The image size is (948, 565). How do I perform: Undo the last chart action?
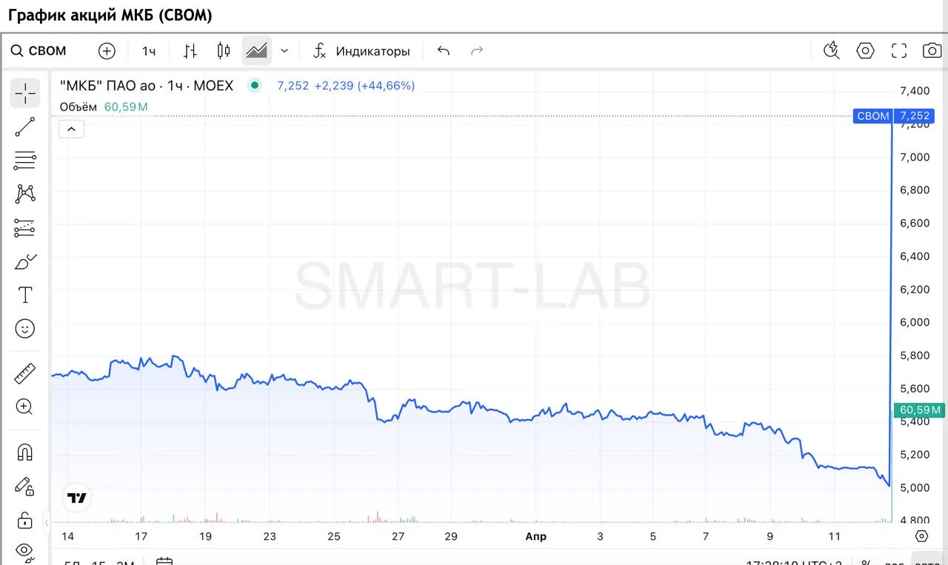click(444, 51)
